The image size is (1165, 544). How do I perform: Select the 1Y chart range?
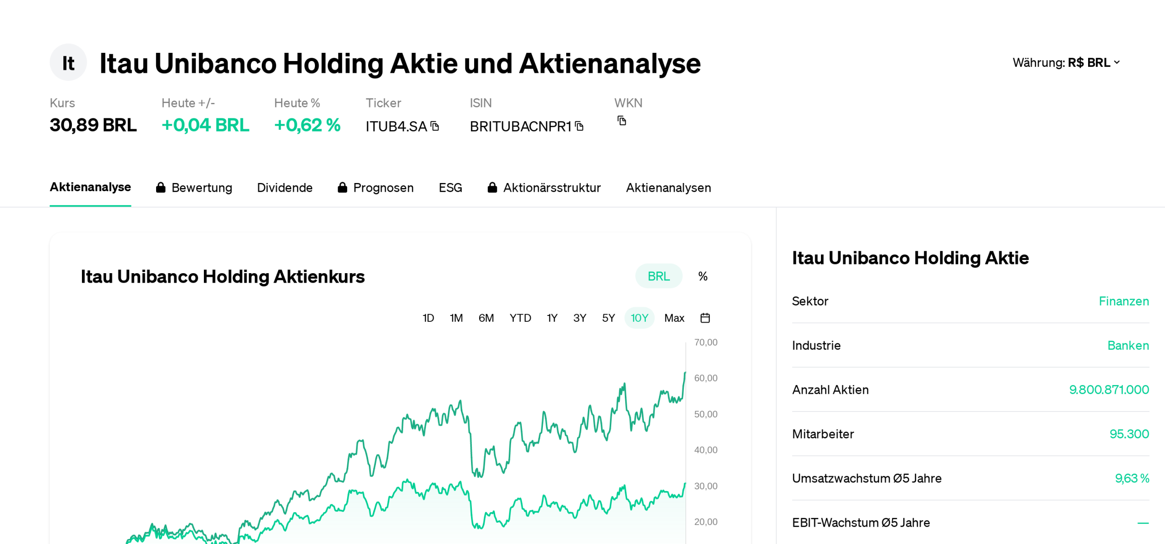(x=552, y=318)
